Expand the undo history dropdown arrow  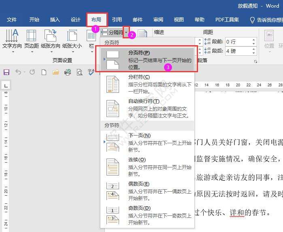click(x=25, y=72)
